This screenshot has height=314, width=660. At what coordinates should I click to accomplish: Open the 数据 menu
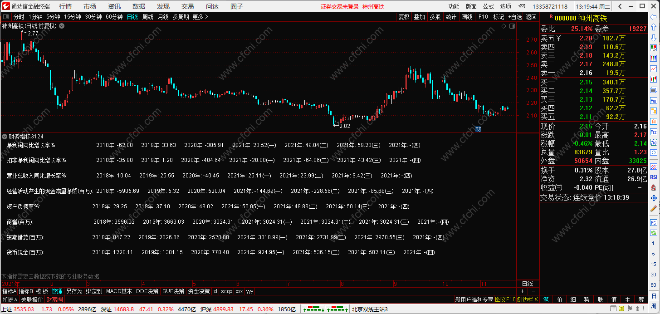click(x=139, y=6)
